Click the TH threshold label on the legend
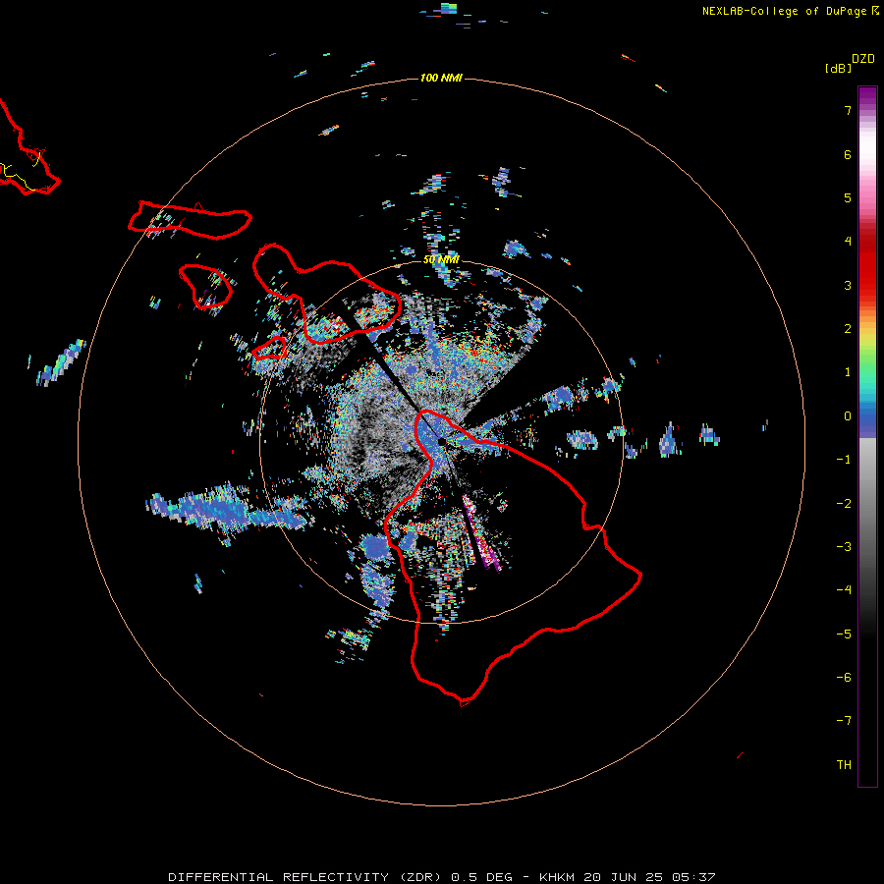Viewport: 884px width, 884px height. pos(844,765)
